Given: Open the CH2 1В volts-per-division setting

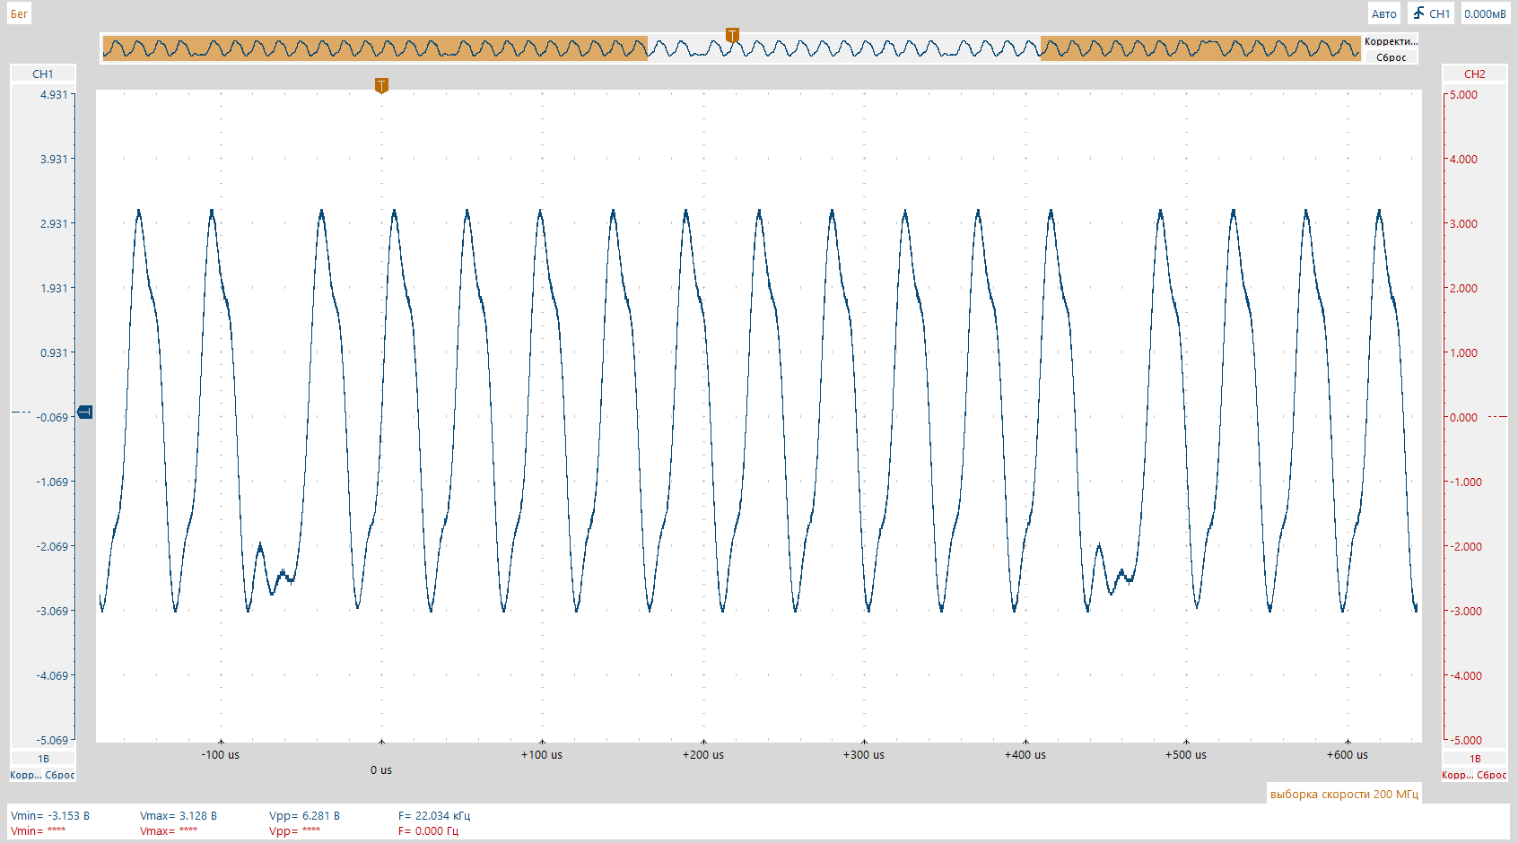Looking at the screenshot, I should [x=1475, y=759].
